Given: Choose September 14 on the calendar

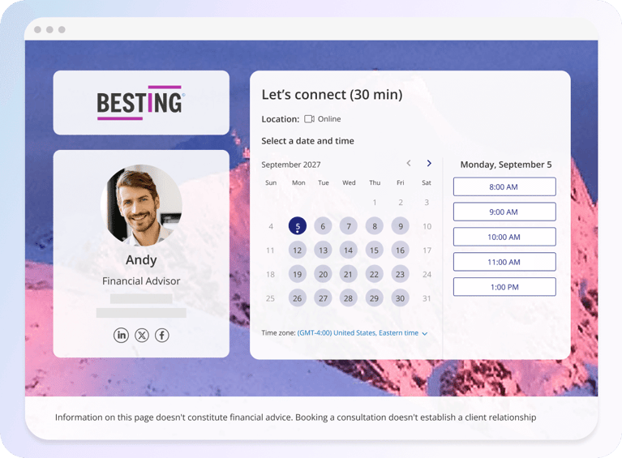Looking at the screenshot, I should pos(348,250).
